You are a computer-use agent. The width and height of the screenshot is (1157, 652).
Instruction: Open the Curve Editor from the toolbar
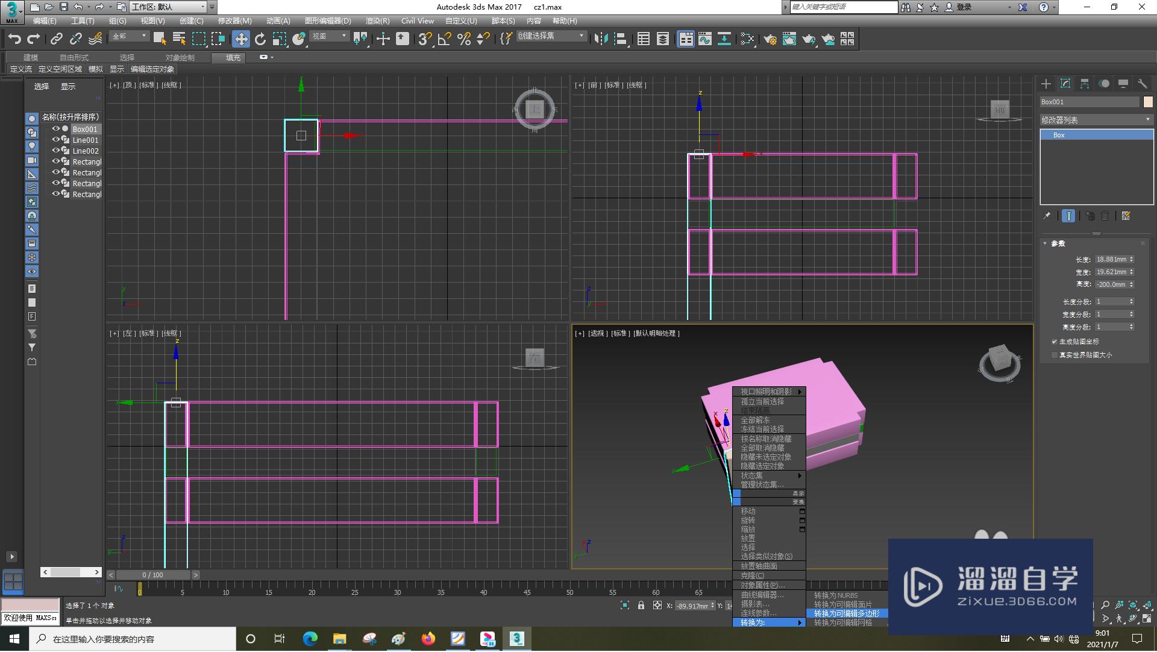705,39
